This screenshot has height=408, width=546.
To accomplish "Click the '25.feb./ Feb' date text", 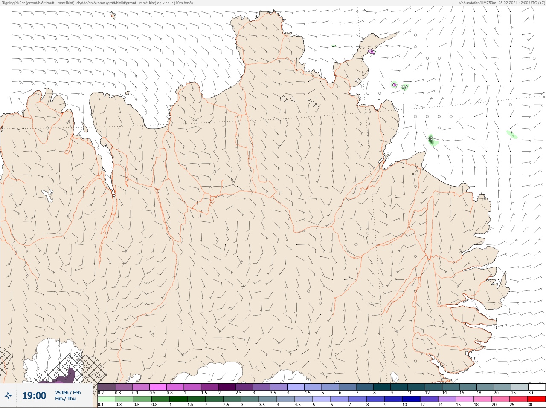I will (x=67, y=393).
